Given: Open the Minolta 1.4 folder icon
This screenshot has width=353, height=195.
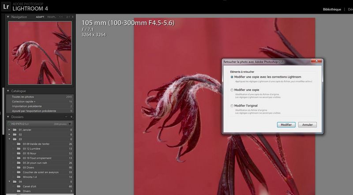Looking at the screenshot, I should tap(19, 176).
